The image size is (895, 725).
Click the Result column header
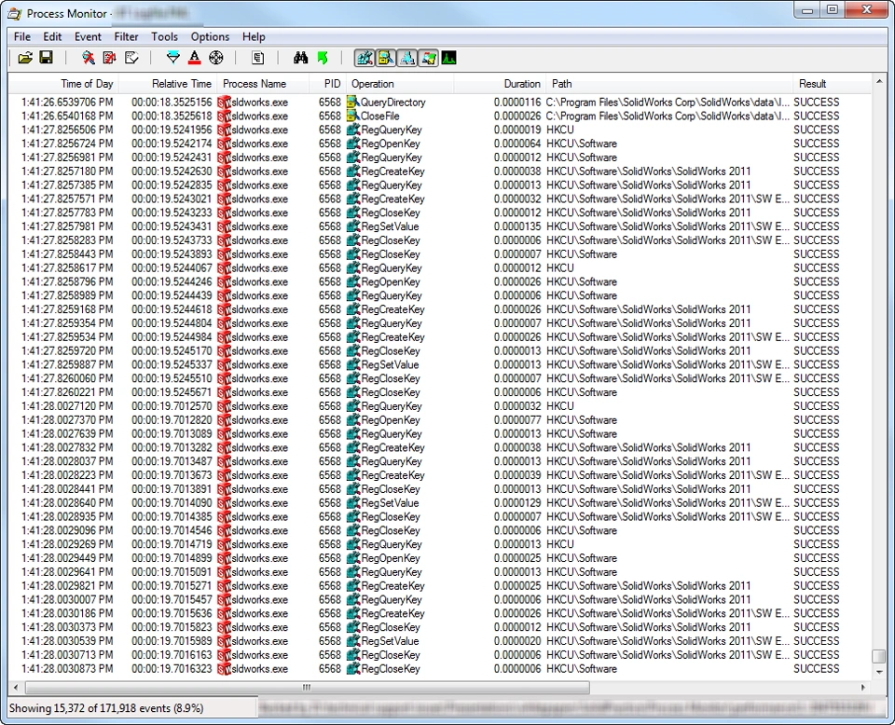click(x=833, y=84)
